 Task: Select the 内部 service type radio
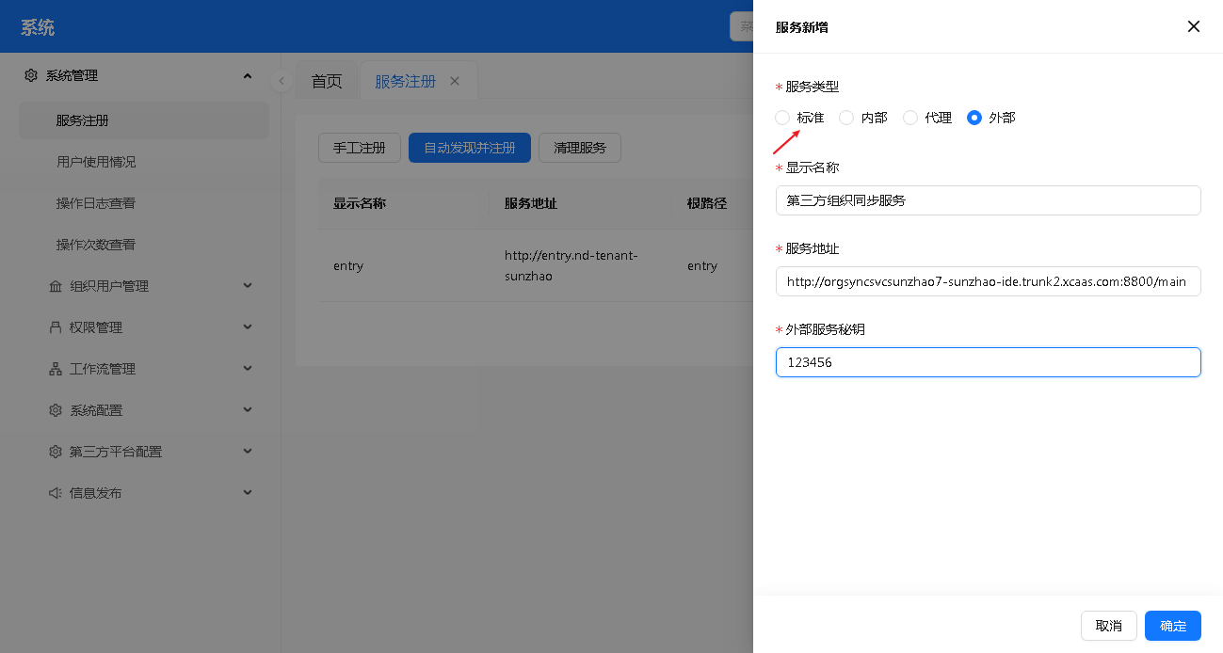tap(846, 118)
